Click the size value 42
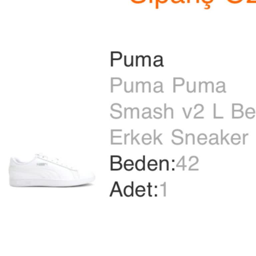Image resolution: width=256 pixels, height=256 pixels. point(187,163)
